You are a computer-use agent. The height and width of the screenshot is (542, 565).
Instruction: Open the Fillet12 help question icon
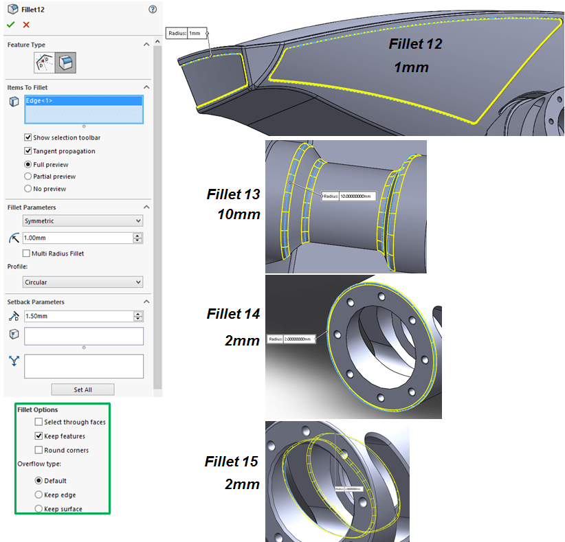[152, 10]
